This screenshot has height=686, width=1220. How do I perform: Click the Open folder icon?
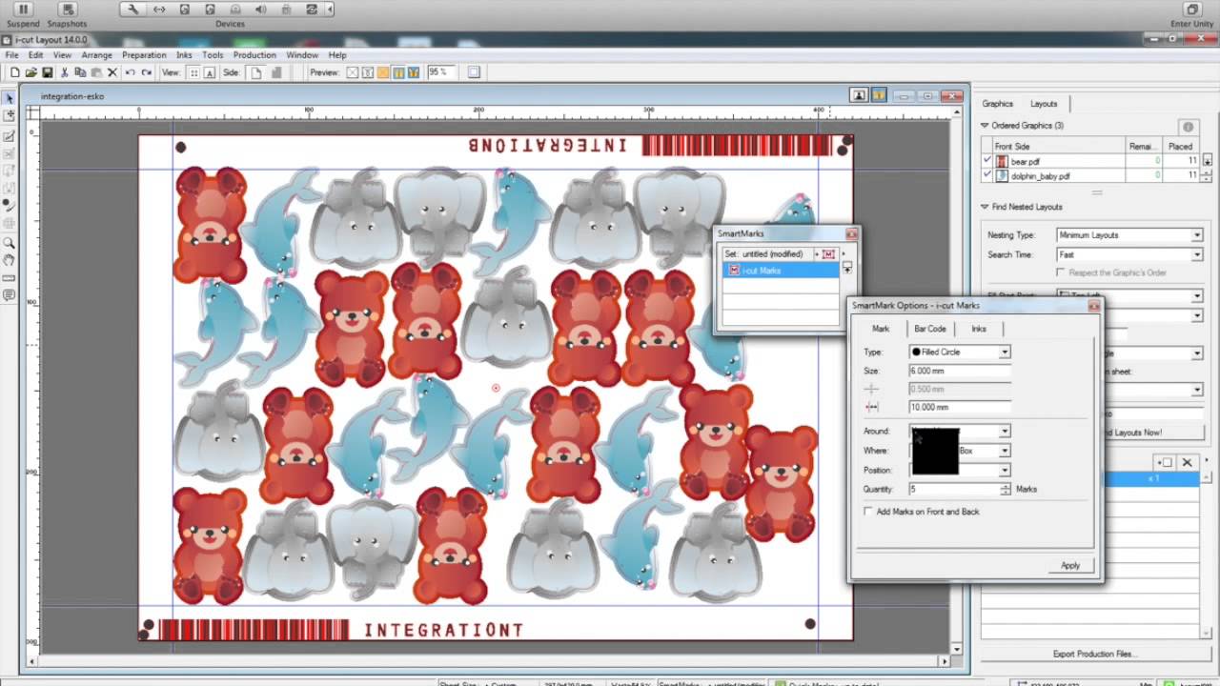[30, 72]
